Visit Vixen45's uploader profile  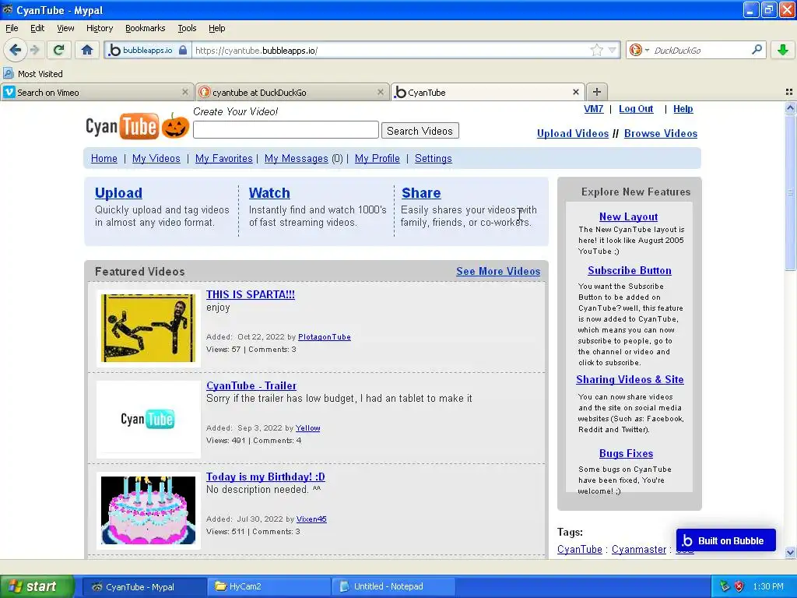(x=311, y=519)
